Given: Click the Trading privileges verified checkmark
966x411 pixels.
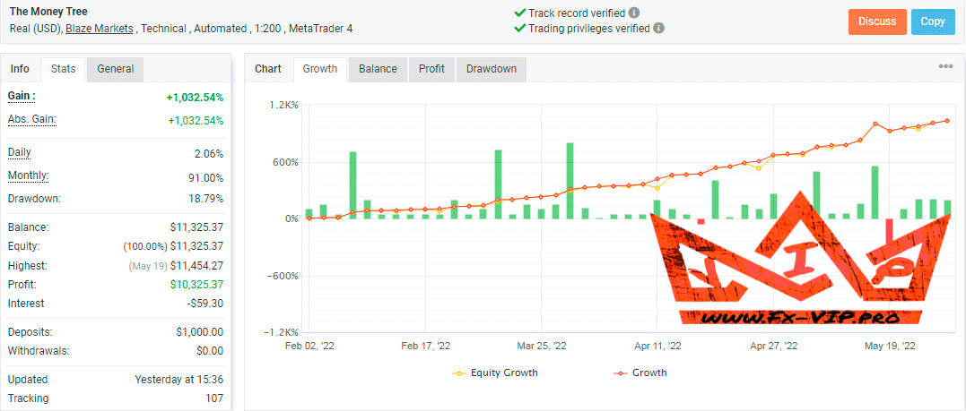Looking at the screenshot, I should point(520,28).
